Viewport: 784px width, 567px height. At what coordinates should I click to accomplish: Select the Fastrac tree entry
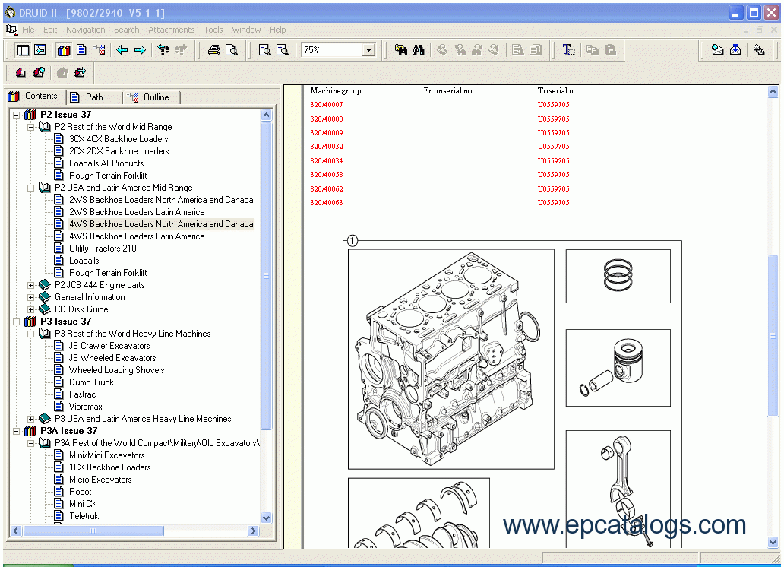click(x=83, y=394)
